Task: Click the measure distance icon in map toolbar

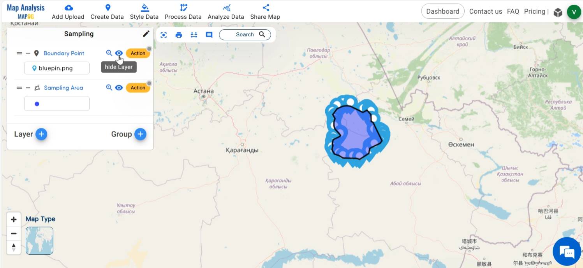Action: pos(194,35)
